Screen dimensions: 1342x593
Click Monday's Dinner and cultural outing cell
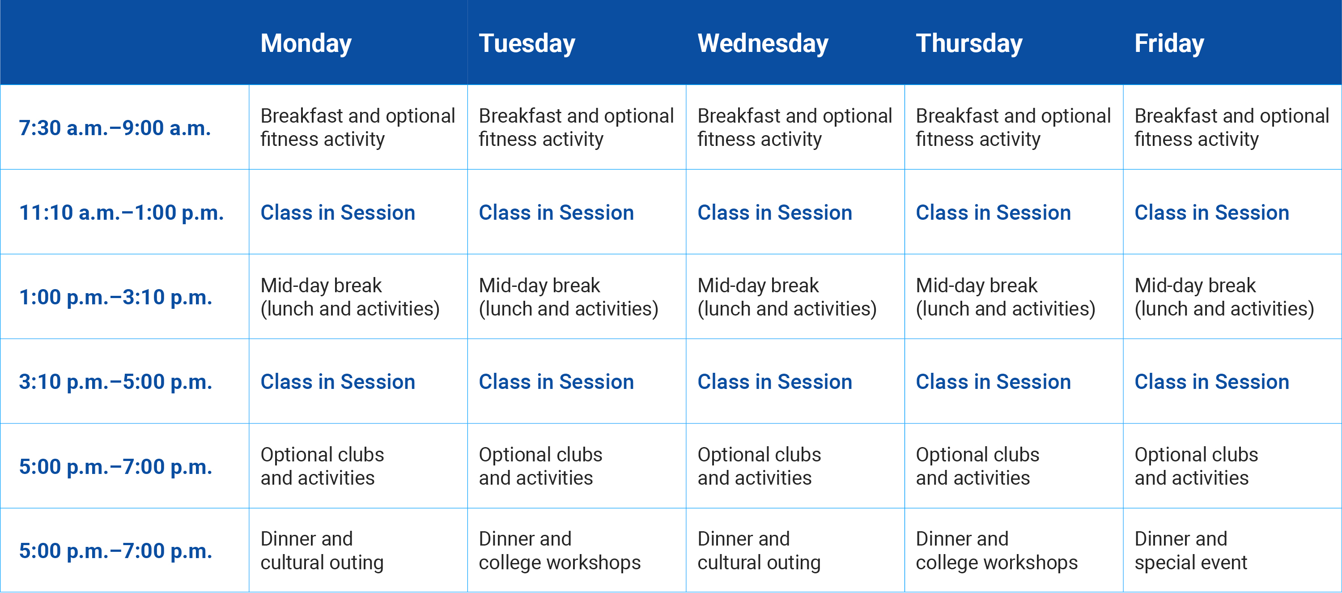(322, 550)
